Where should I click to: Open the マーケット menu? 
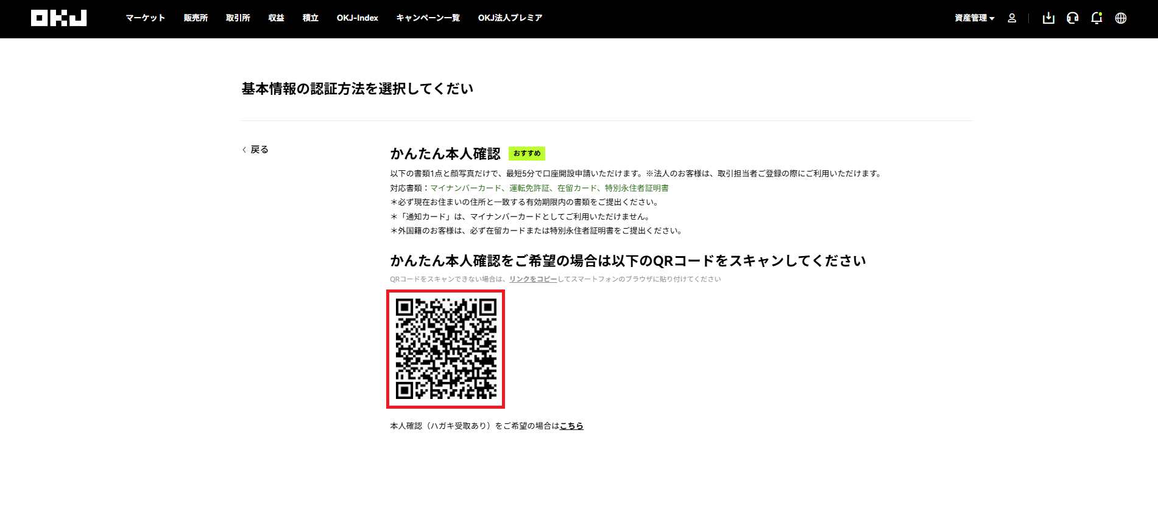(x=146, y=18)
